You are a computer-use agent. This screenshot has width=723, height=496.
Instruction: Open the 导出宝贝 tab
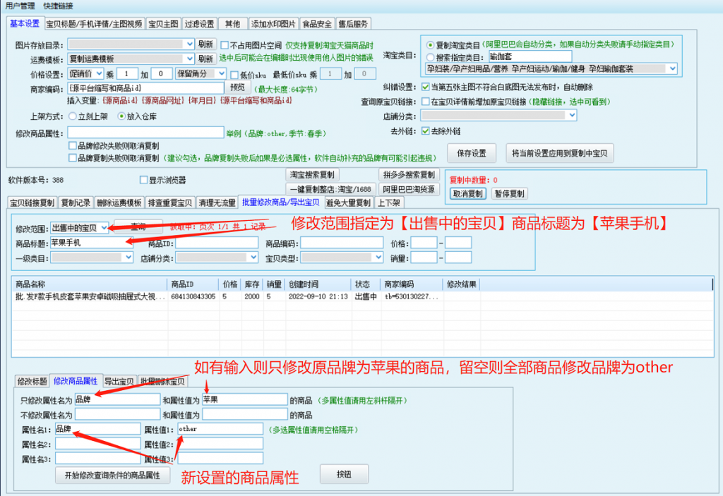click(119, 382)
